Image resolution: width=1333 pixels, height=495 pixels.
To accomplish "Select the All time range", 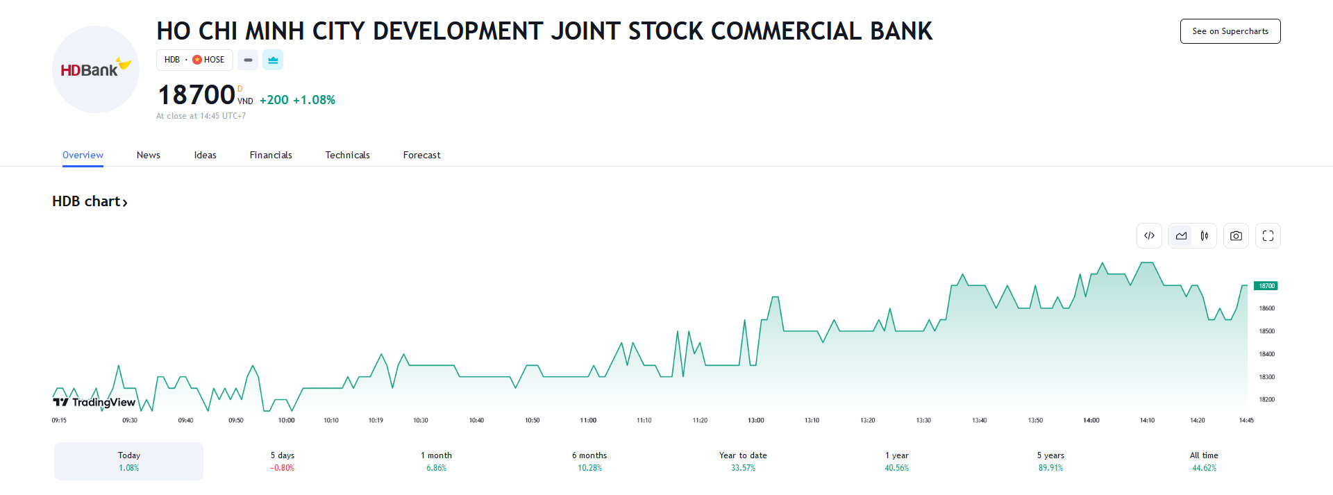I will point(1204,461).
